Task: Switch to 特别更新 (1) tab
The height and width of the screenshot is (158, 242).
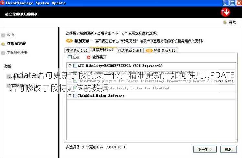Action: point(161,50)
